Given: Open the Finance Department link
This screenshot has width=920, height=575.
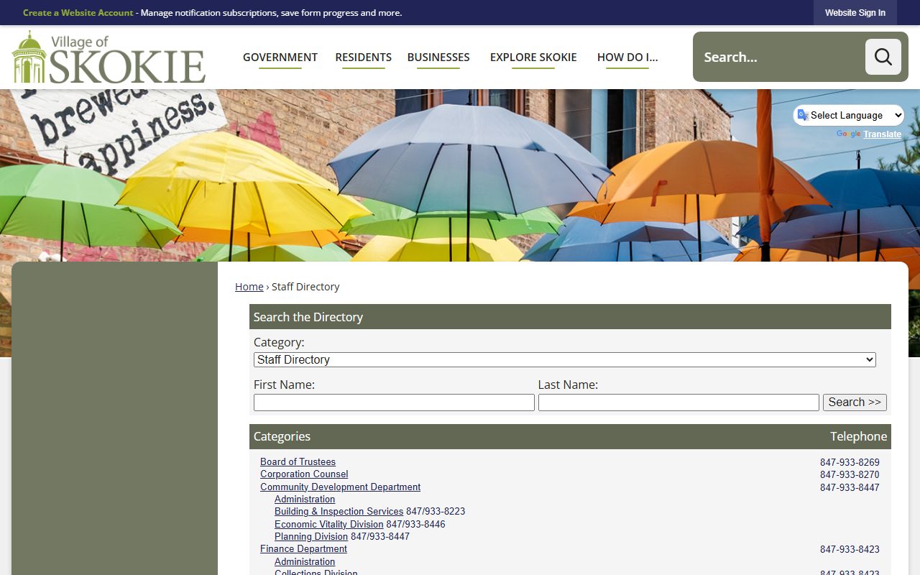Looking at the screenshot, I should click(303, 549).
